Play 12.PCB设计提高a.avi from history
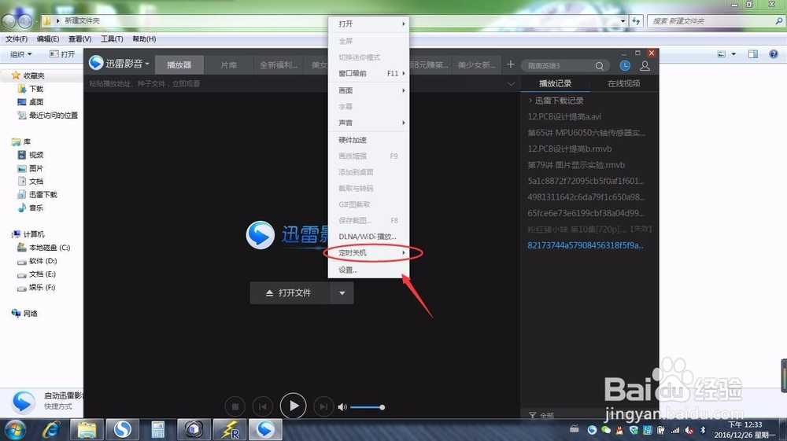 coord(564,117)
